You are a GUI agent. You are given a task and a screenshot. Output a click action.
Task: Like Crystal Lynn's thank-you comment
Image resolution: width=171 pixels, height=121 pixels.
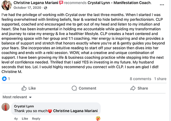[25, 118]
